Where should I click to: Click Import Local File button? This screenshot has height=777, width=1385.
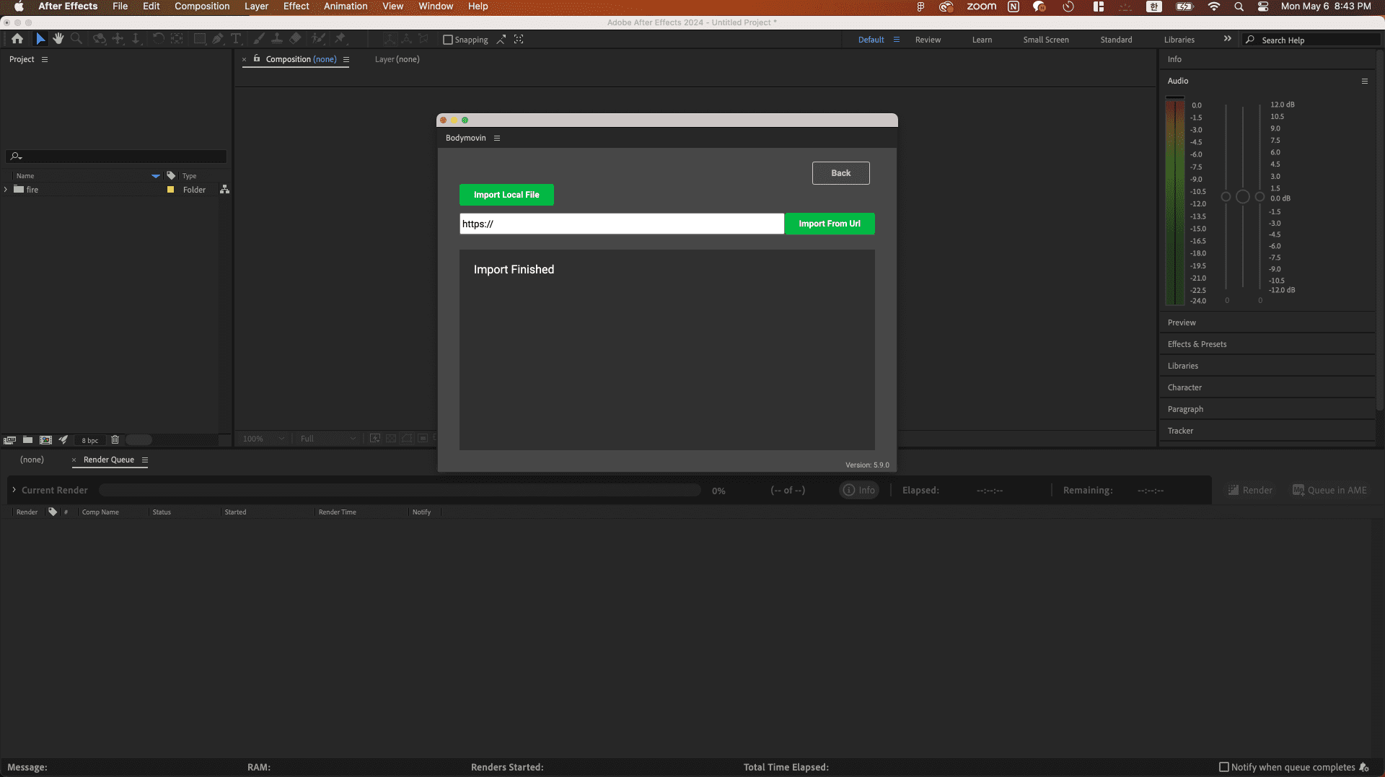506,195
